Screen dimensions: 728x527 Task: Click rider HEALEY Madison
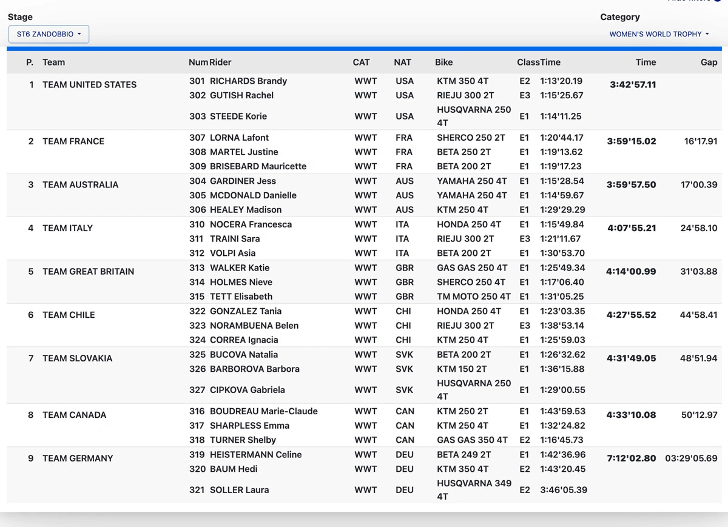246,210
